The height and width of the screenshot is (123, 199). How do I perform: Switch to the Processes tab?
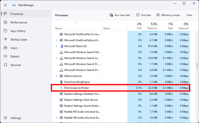[17, 14]
